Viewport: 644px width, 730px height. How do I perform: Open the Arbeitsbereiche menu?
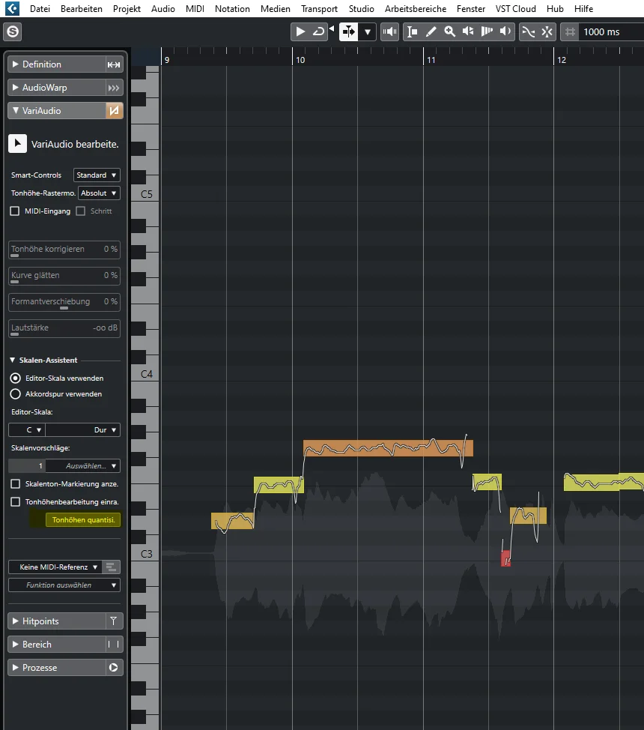[x=416, y=9]
